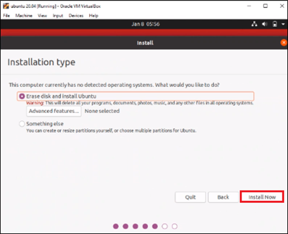Open the network status icon in top bar
Screen dimensions: 288x234
click(254, 24)
